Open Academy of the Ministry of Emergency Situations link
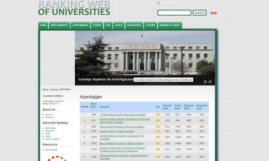This screenshot has height=161, width=269. pos(122,149)
